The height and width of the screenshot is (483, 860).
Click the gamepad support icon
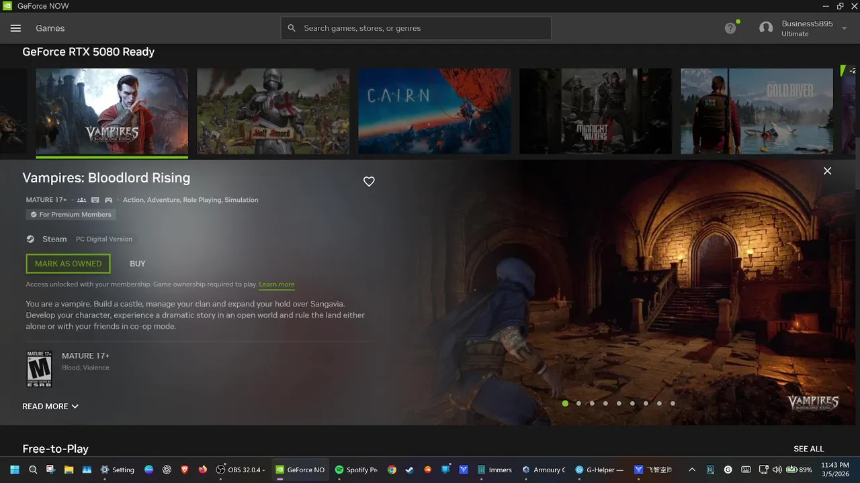108,200
